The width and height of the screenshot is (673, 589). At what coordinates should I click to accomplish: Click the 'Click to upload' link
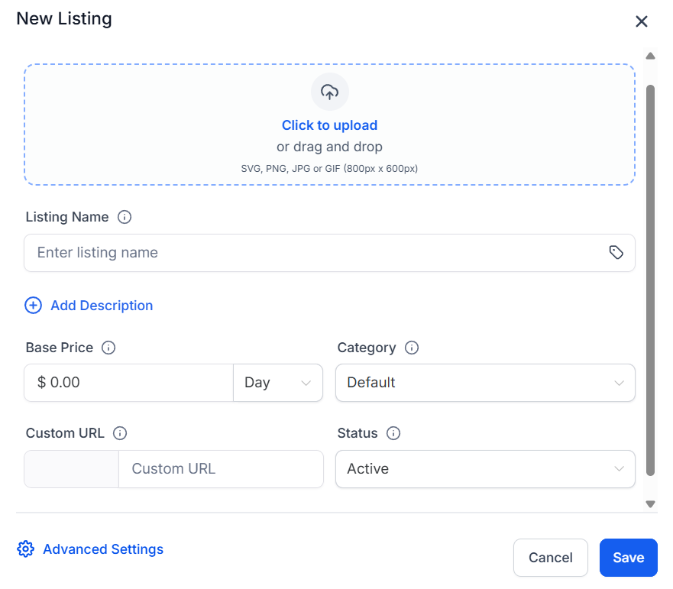coord(329,125)
